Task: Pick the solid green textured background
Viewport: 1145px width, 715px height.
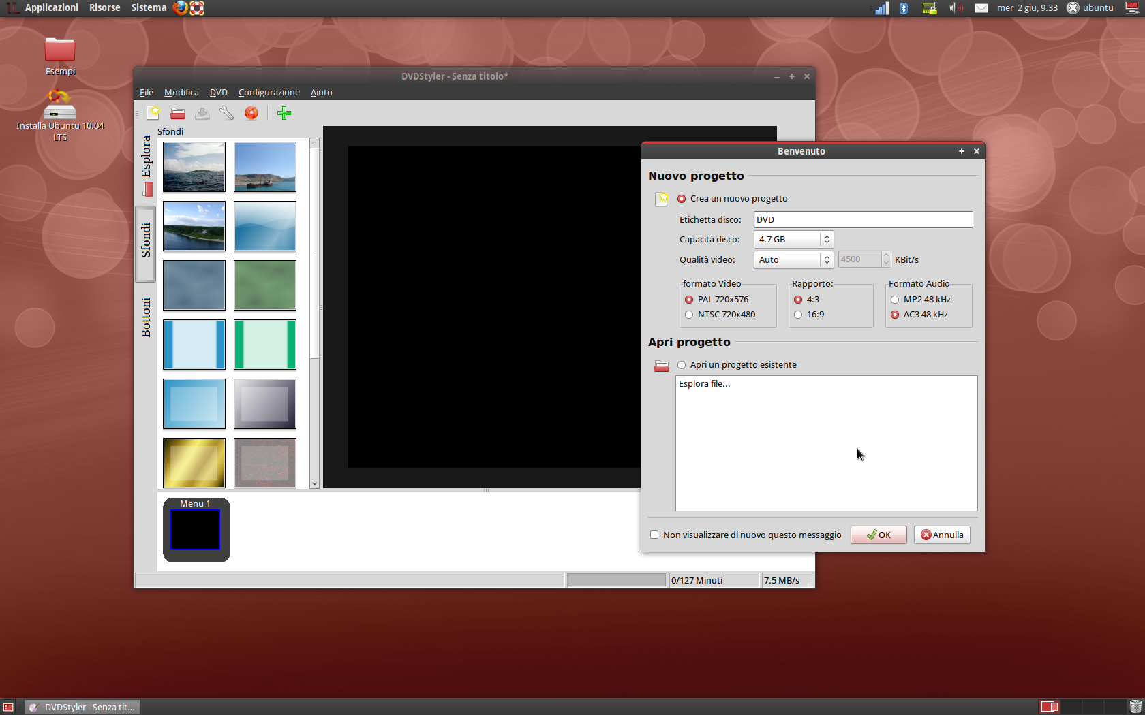Action: coord(265,285)
